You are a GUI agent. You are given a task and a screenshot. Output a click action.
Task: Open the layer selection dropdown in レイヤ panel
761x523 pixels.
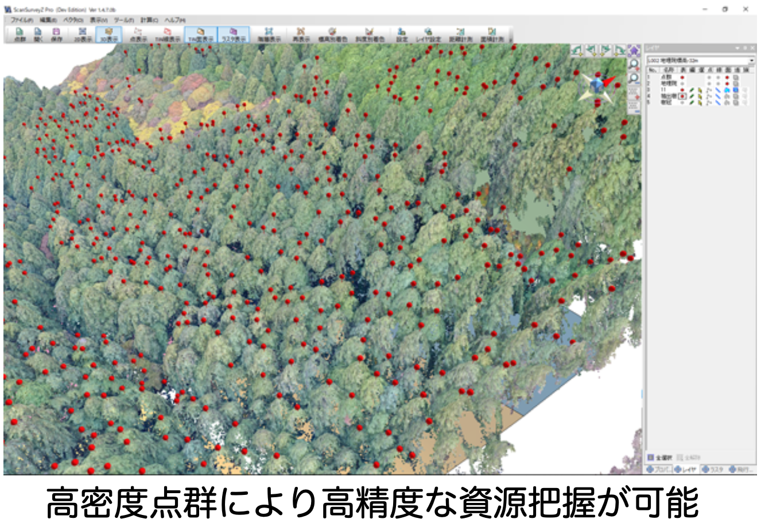[752, 61]
